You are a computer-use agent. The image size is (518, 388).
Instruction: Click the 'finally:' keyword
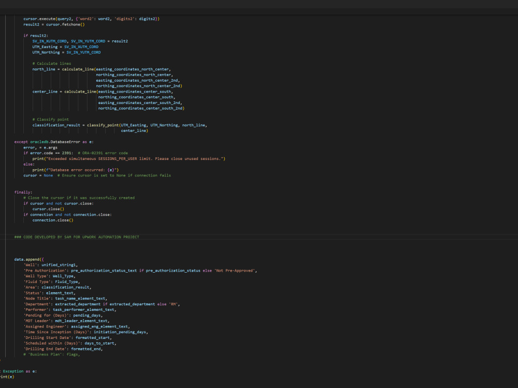click(x=23, y=192)
